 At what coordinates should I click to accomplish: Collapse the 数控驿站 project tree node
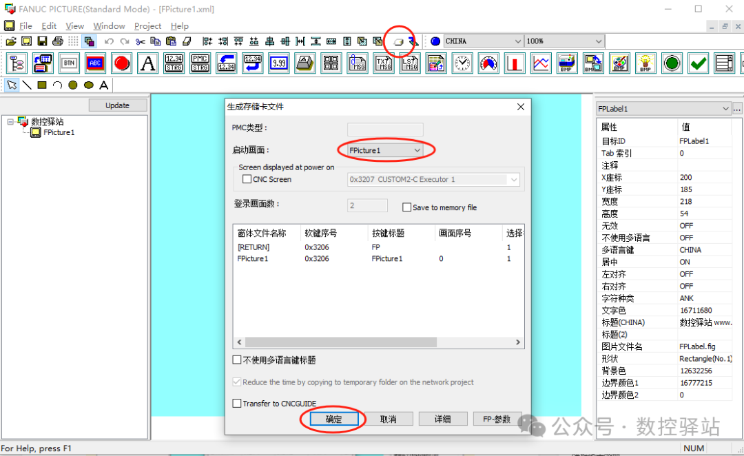pyautogui.click(x=10, y=122)
